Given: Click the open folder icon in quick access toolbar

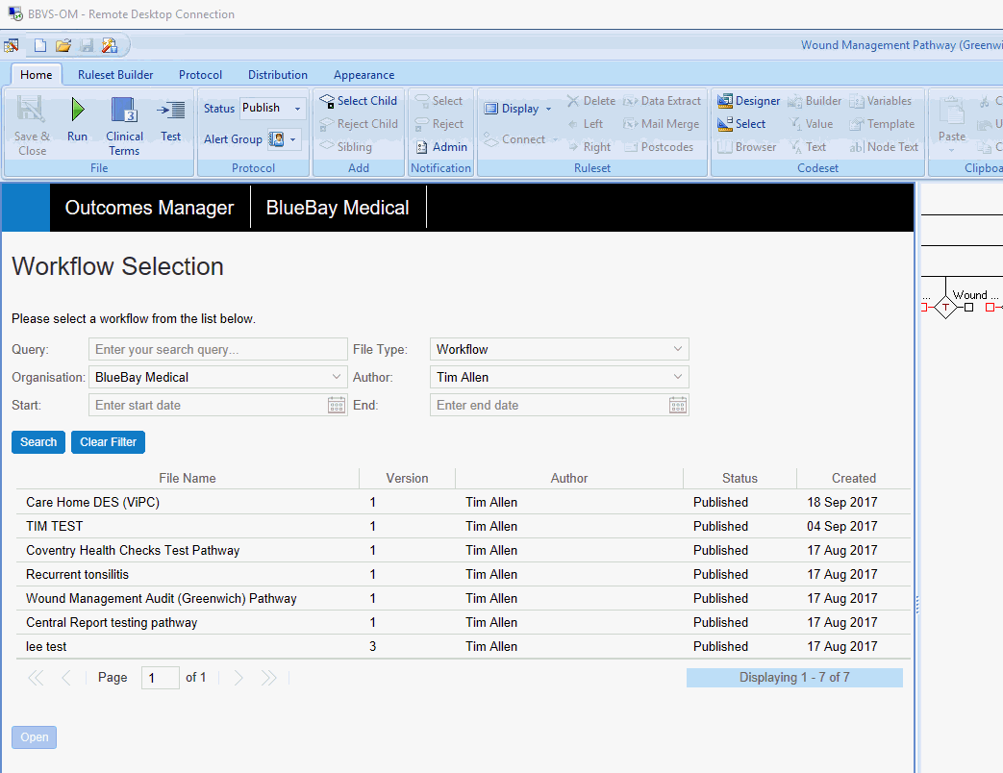Looking at the screenshot, I should click(x=63, y=45).
